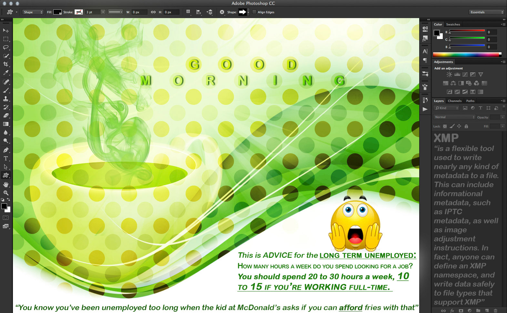This screenshot has width=507, height=313.
Task: Select the Blur tool
Action: tap(6, 132)
